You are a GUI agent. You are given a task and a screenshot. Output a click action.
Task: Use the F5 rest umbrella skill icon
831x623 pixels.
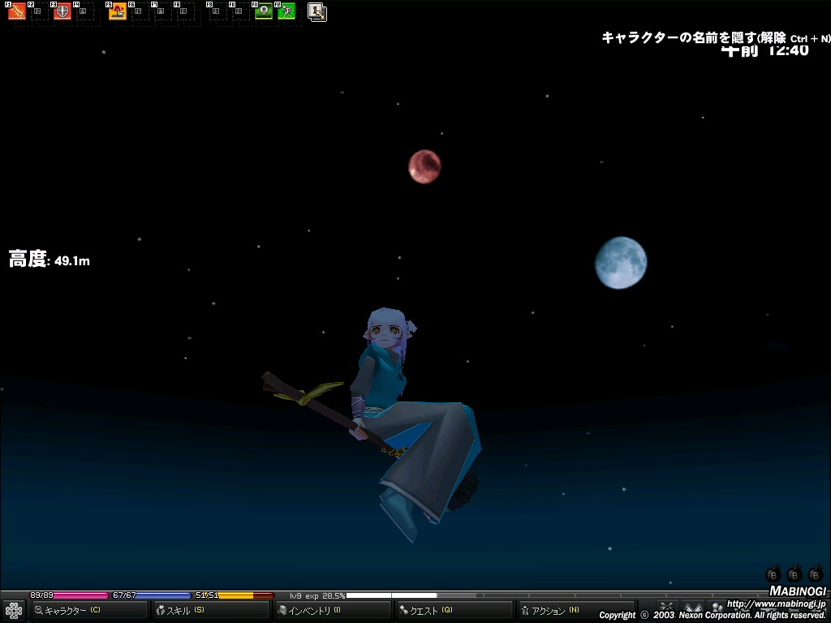click(x=118, y=11)
